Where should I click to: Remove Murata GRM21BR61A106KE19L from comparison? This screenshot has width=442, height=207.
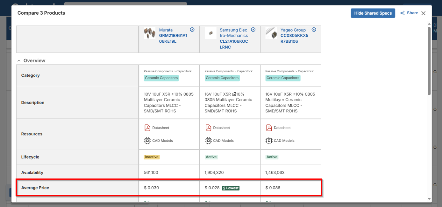192,30
